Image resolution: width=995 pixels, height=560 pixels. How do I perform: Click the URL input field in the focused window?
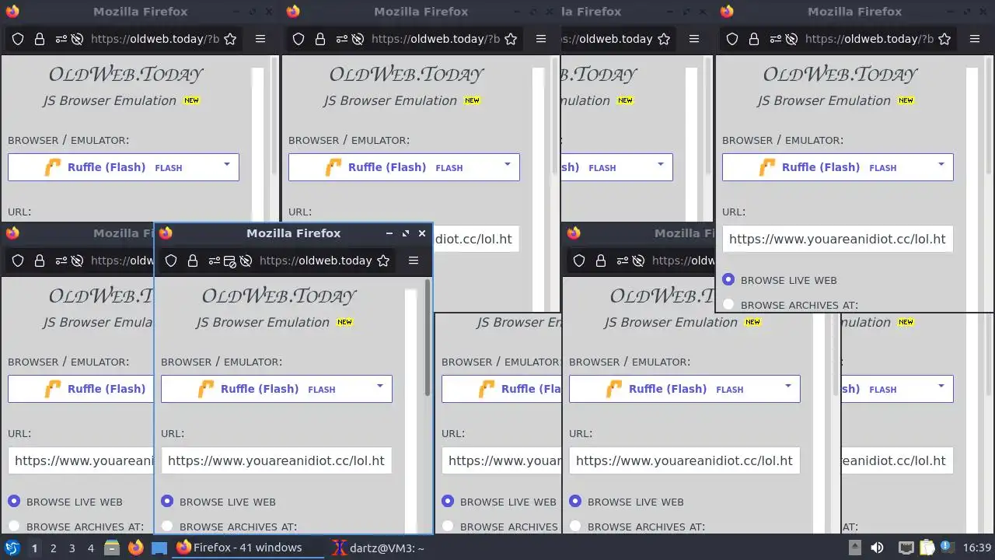(276, 460)
